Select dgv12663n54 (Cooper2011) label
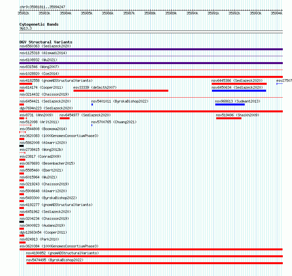Image resolution: width=292 pixels, height=276 pixels. pyautogui.click(x=43, y=232)
